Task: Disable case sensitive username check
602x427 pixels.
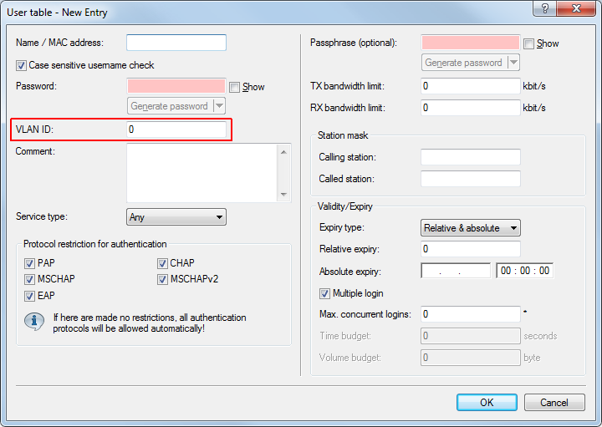Action: tap(21, 65)
